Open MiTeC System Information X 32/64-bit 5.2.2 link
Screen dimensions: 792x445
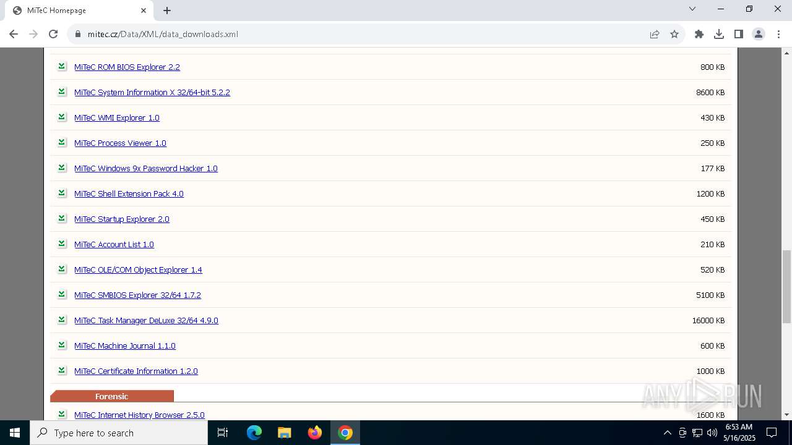pos(152,92)
